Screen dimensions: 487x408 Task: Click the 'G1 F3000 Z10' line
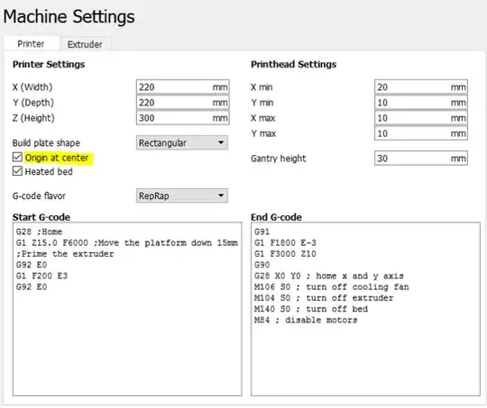point(285,254)
